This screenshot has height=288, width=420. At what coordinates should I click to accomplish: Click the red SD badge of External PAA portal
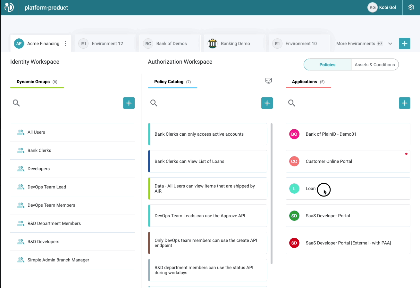click(294, 243)
